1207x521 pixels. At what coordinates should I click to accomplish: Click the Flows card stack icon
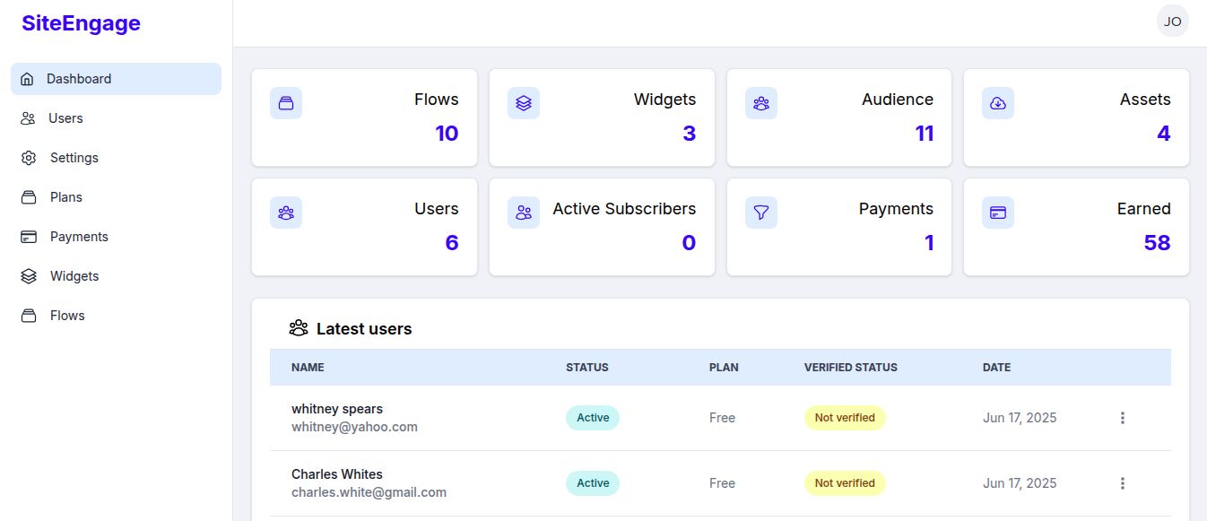[286, 103]
